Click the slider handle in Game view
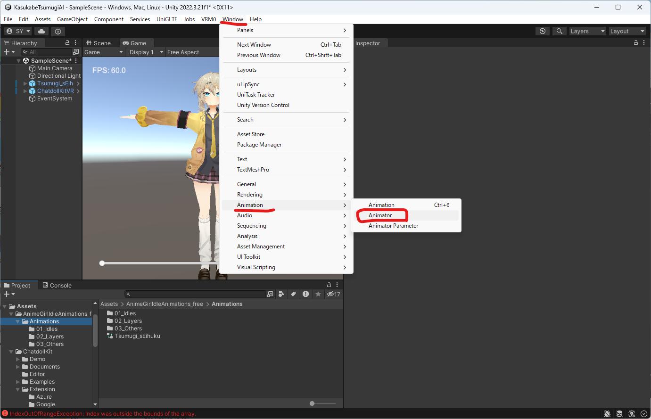The image size is (651, 419). [102, 263]
